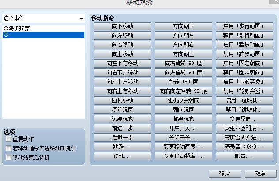
Task: Click the 凑近玩家 command button
Action: tap(123, 109)
